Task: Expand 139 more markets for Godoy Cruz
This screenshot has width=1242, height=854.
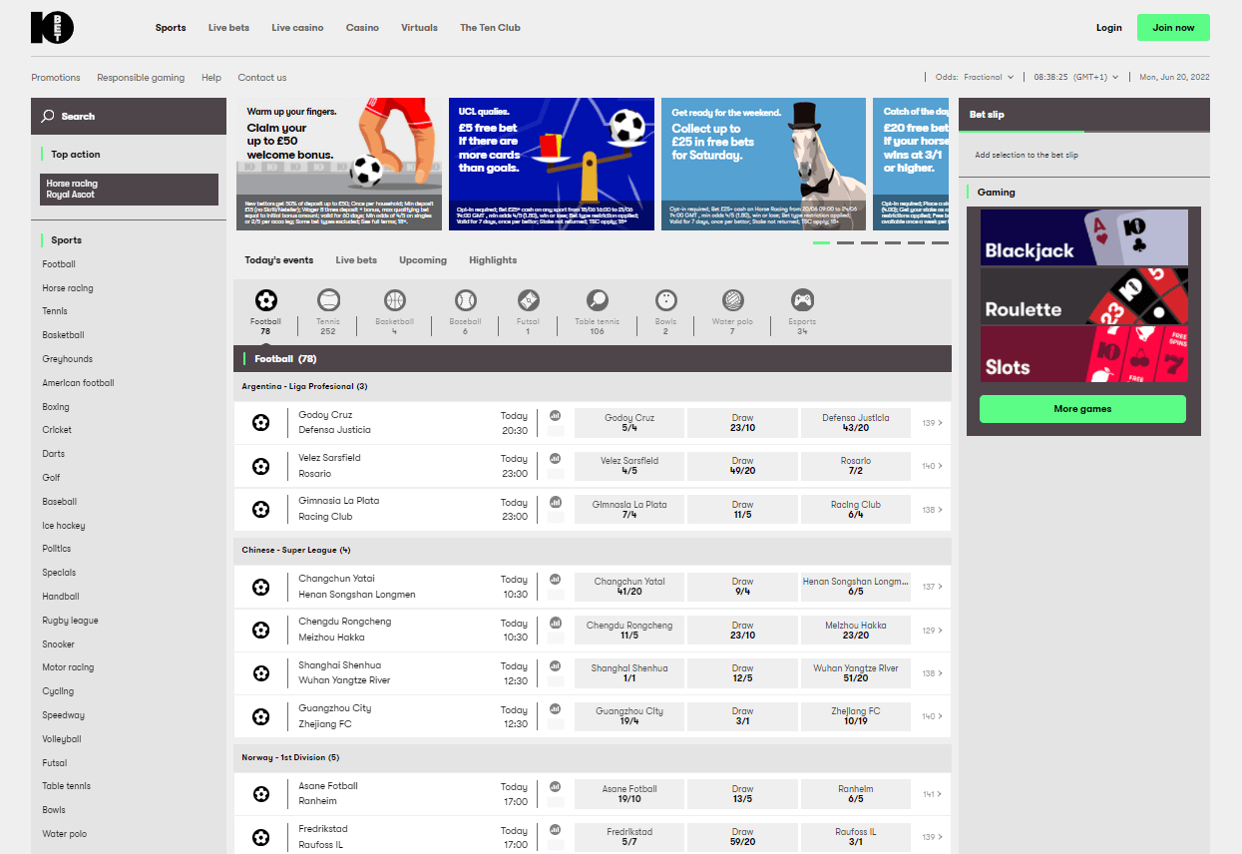Action: 932,423
